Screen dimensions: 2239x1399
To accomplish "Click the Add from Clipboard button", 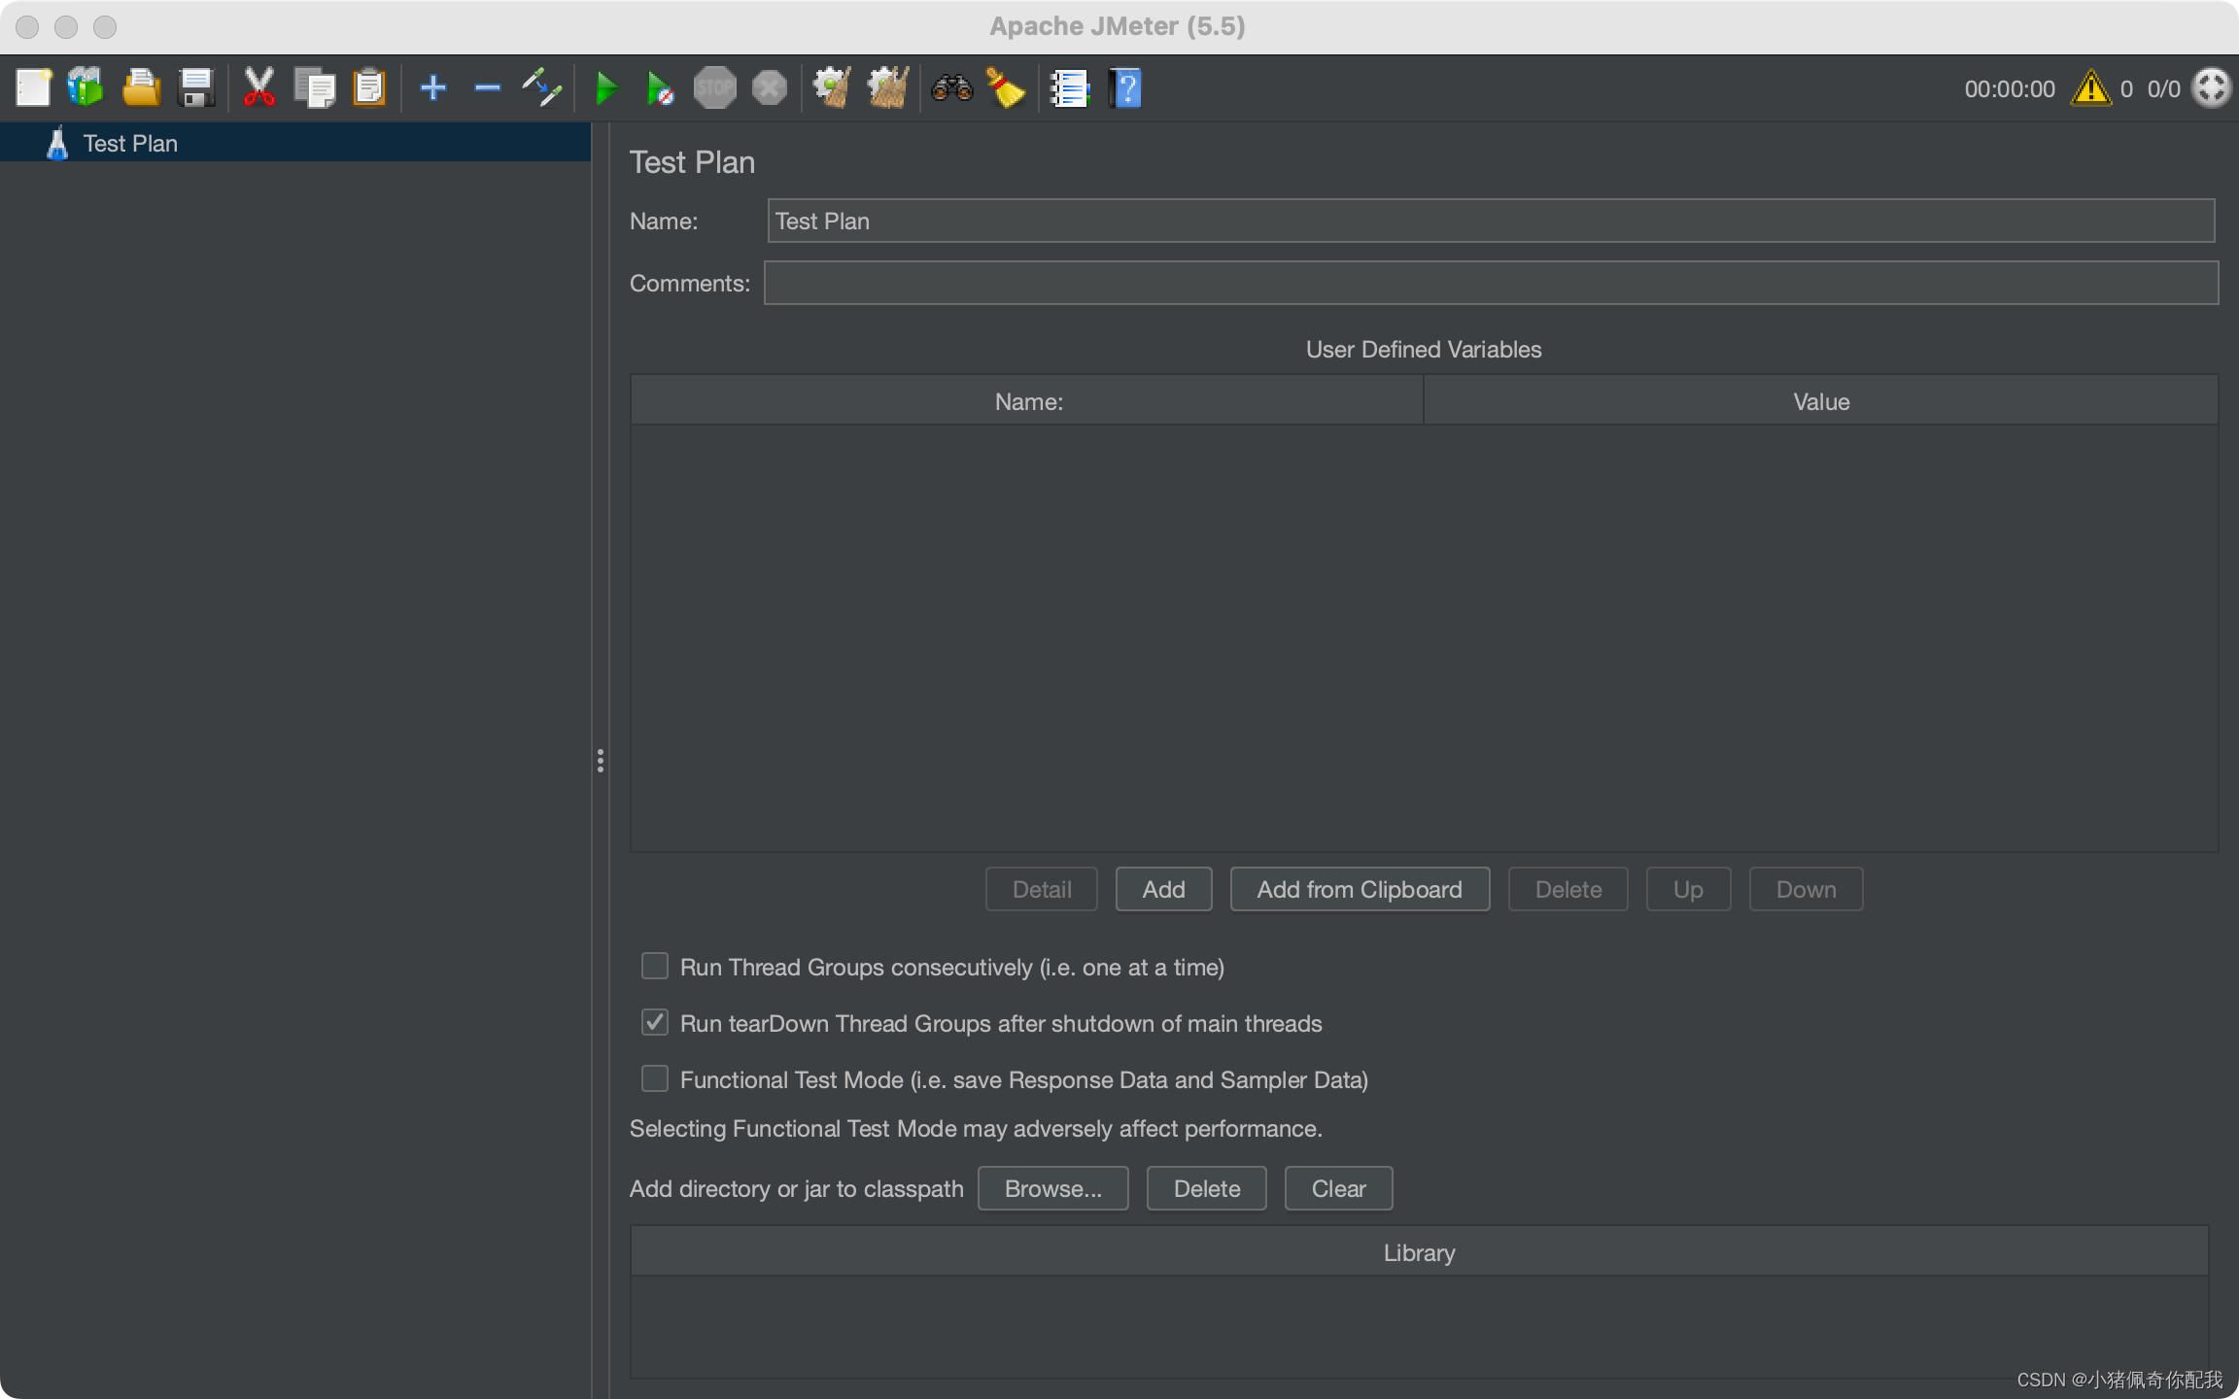I will 1360,889.
